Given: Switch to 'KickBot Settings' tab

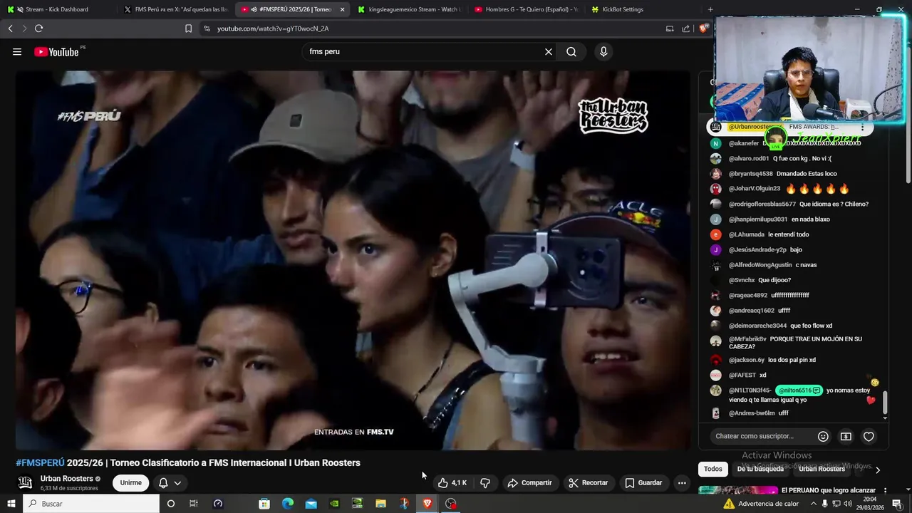Looking at the screenshot, I should (643, 9).
